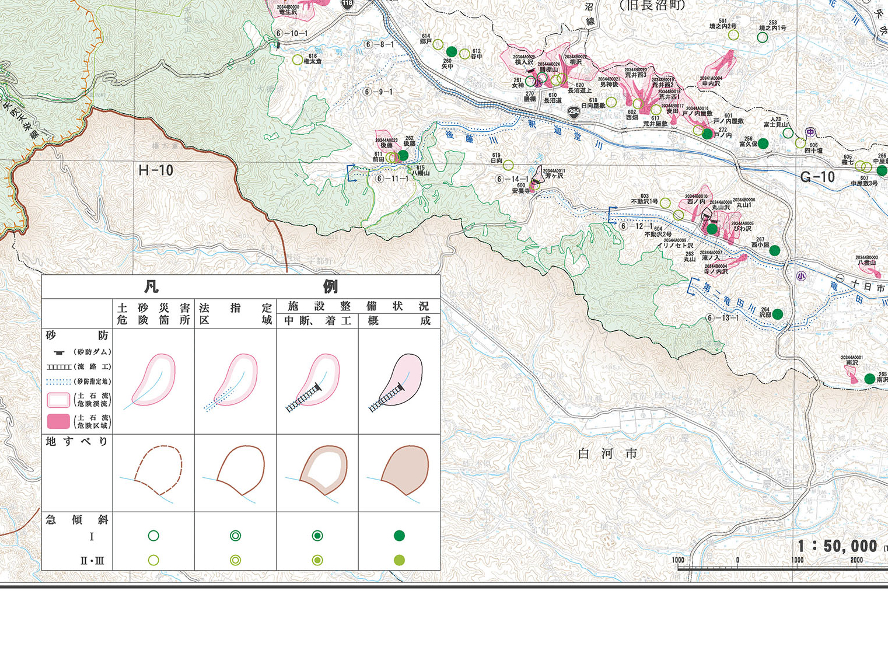Click the 砂防ダム dam symbol in legend
This screenshot has width=888, height=657.
(x=59, y=352)
